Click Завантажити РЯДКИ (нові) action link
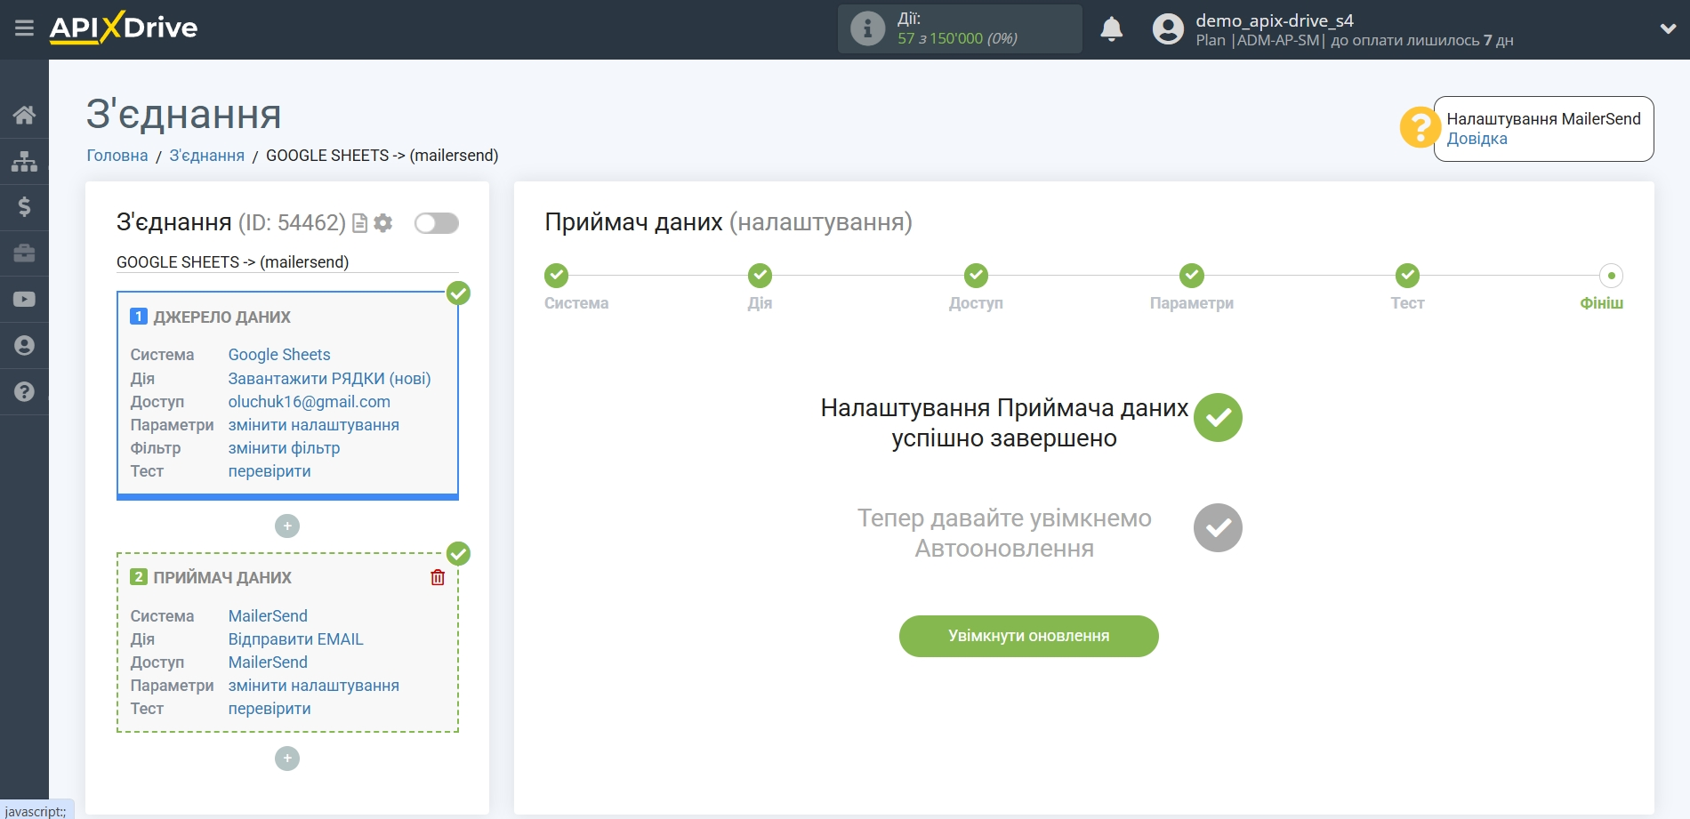This screenshot has height=819, width=1690. 329,379
